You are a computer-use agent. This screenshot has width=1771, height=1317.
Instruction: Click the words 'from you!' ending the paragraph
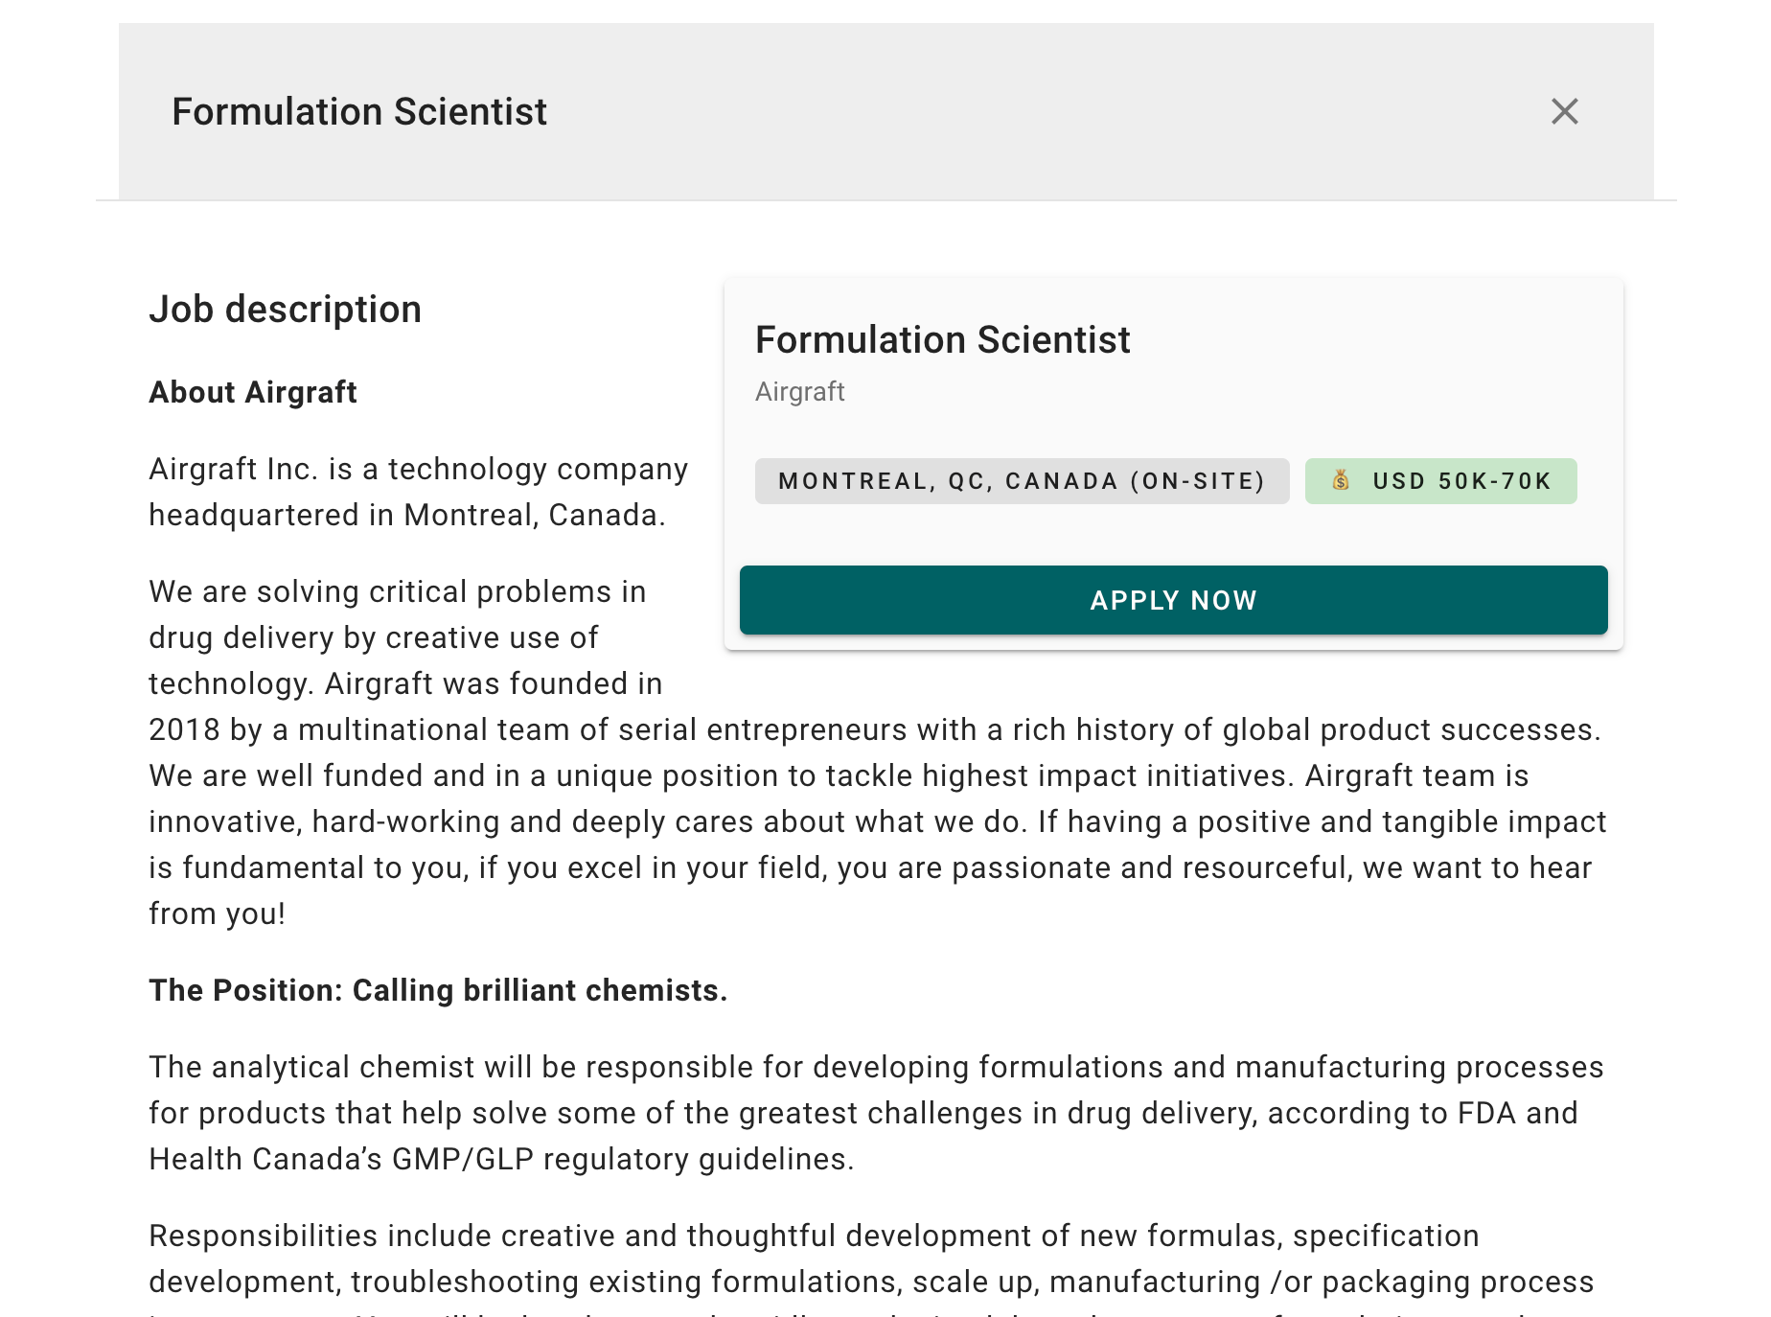coord(217,913)
